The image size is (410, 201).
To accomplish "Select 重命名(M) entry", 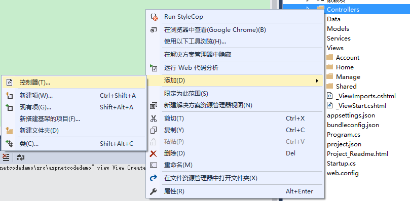I will coord(235,165).
